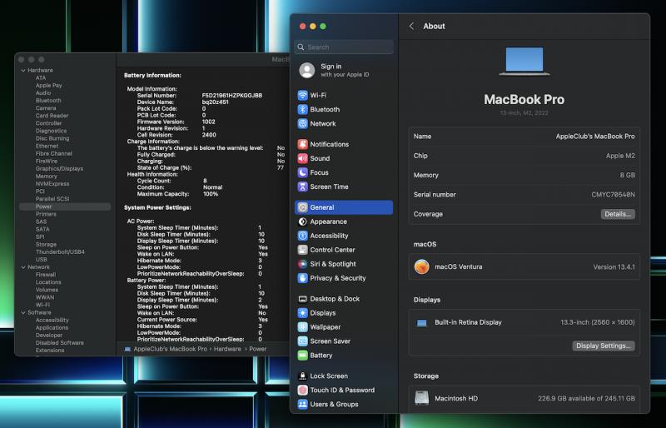The height and width of the screenshot is (428, 666).
Task: Open Lock Screen icon
Action: (x=302, y=376)
